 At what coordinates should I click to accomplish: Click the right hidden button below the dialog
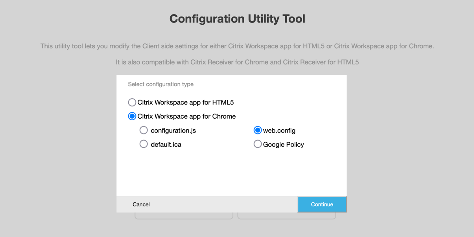pyautogui.click(x=286, y=216)
